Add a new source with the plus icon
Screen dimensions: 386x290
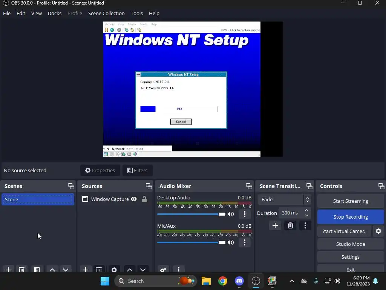pyautogui.click(x=86, y=270)
